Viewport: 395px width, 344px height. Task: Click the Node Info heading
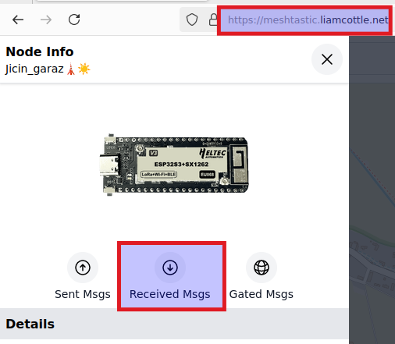[40, 51]
